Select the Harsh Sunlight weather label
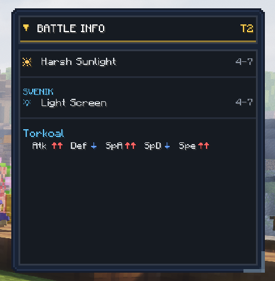 [79, 62]
